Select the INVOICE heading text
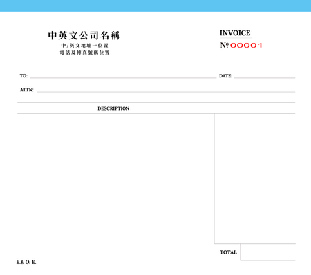 (x=235, y=33)
